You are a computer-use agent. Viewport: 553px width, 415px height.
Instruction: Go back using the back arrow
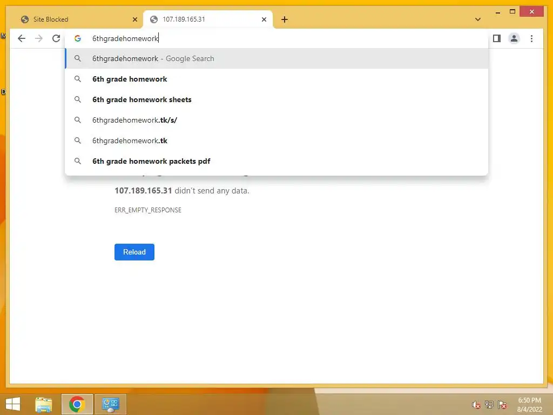pyautogui.click(x=22, y=38)
